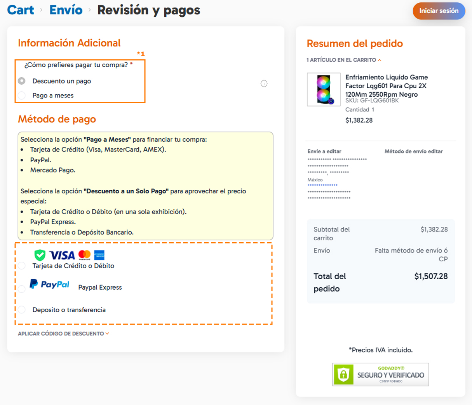
Task: Click the Iniciar sesión button
Action: [x=439, y=11]
